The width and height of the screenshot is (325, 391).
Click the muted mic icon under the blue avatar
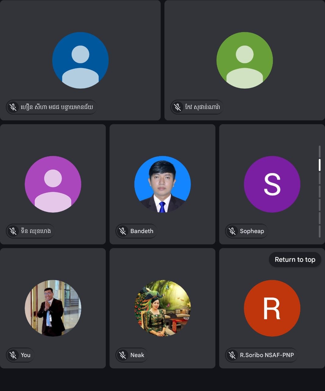click(x=13, y=107)
